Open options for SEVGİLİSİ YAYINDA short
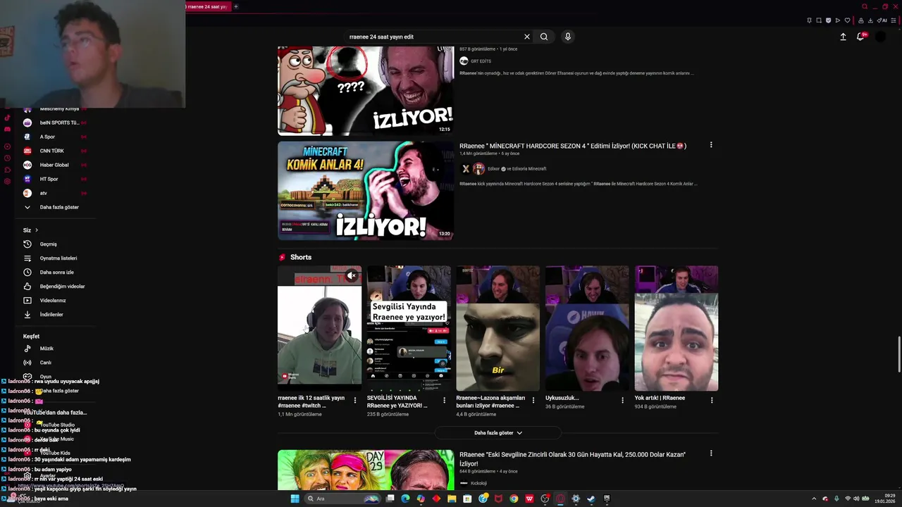902x507 pixels. coord(444,400)
